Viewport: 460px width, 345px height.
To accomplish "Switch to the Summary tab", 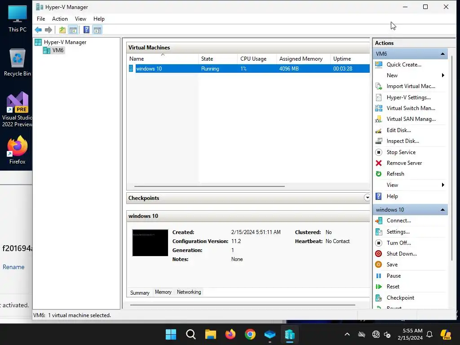I will [140, 293].
